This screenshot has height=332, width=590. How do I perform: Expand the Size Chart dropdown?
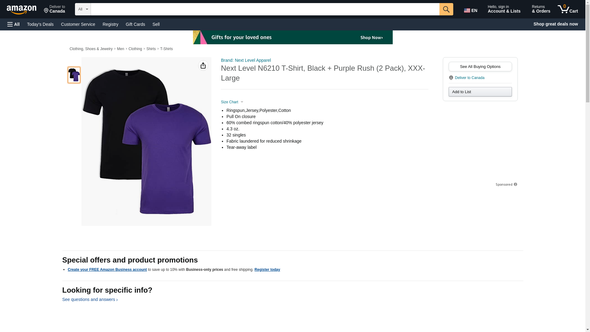tap(232, 102)
